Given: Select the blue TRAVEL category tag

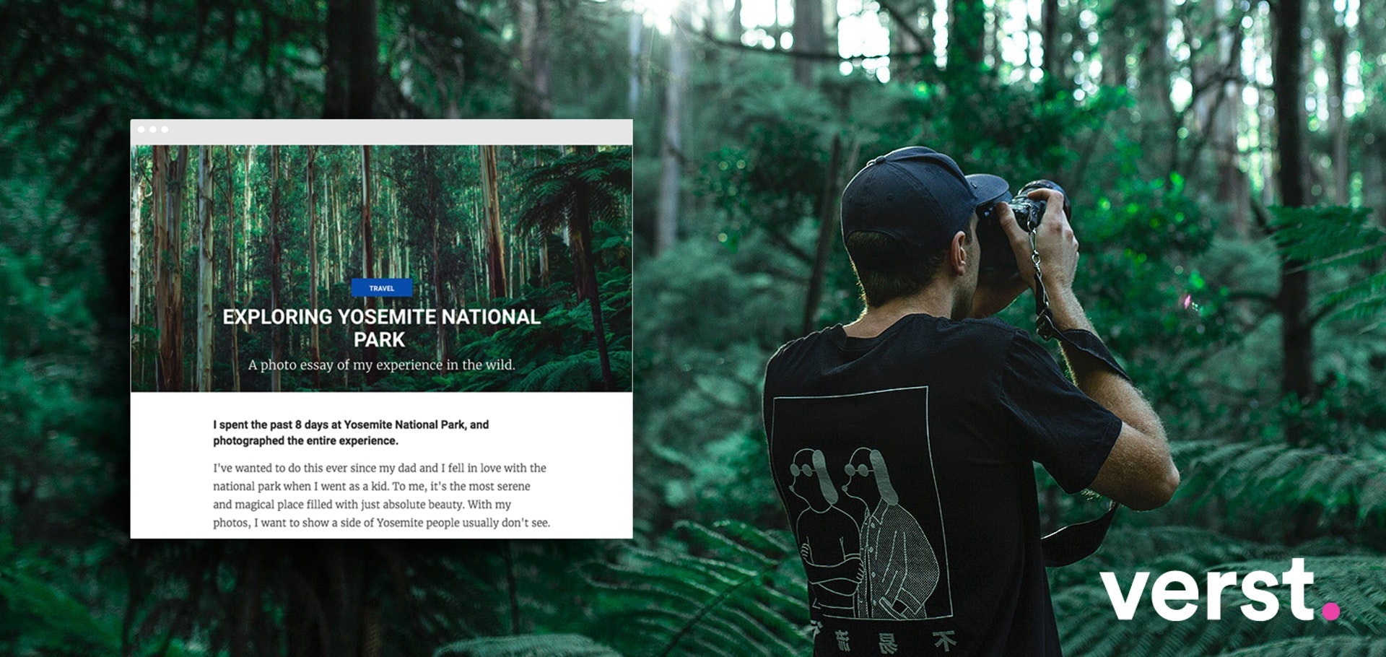Looking at the screenshot, I should point(381,287).
